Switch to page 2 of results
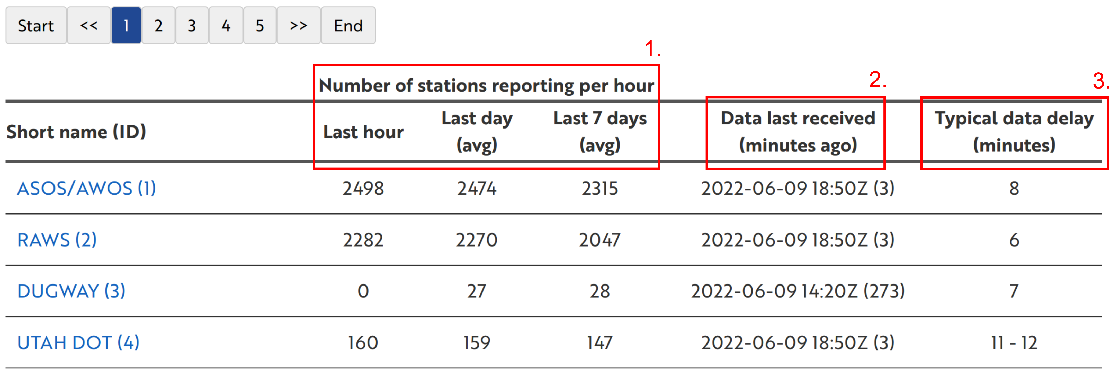Screen dimensions: 1110x373 pyautogui.click(x=158, y=26)
